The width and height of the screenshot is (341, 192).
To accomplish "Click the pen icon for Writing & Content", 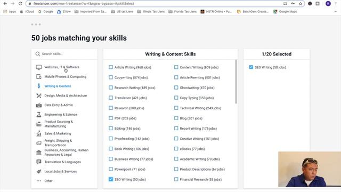I will click(39, 86).
